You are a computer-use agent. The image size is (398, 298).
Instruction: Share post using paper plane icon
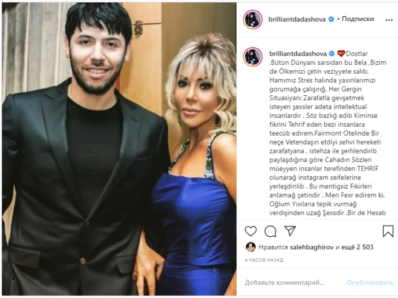pyautogui.click(x=290, y=231)
